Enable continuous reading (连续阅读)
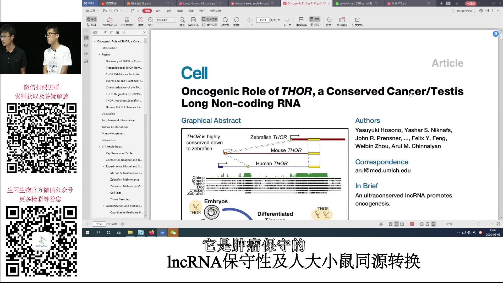The image size is (503, 283). pos(301,22)
